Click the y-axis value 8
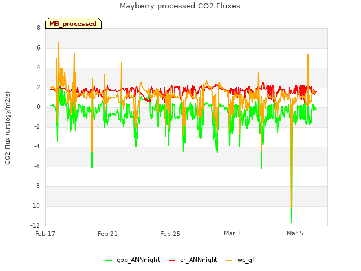The height and width of the screenshot is (271, 361). 38,28
